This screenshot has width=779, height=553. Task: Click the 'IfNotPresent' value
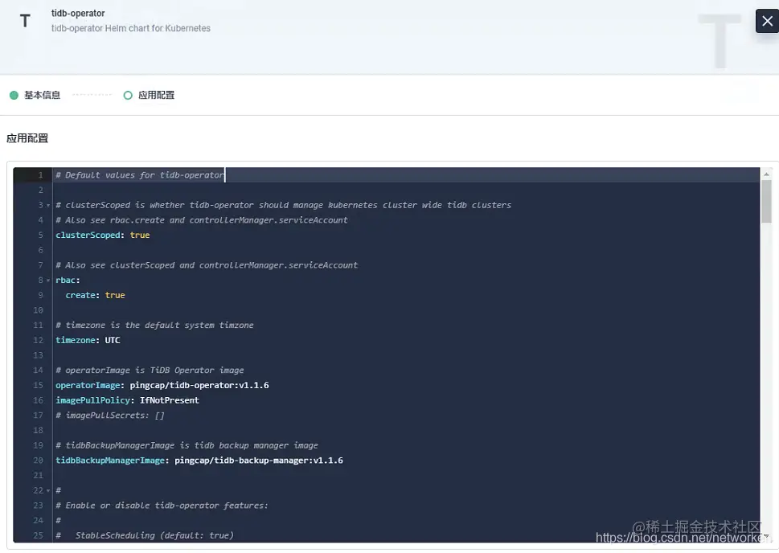point(170,400)
